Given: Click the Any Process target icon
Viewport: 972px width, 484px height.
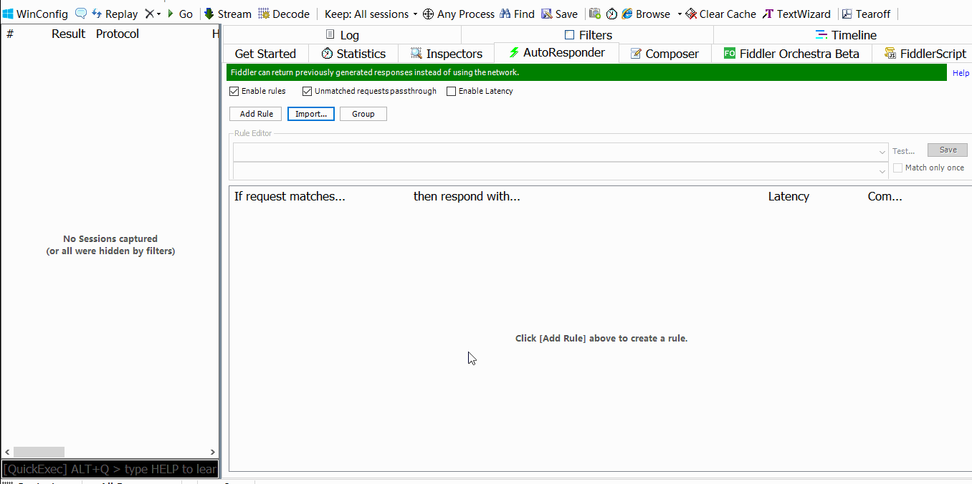Looking at the screenshot, I should point(428,14).
